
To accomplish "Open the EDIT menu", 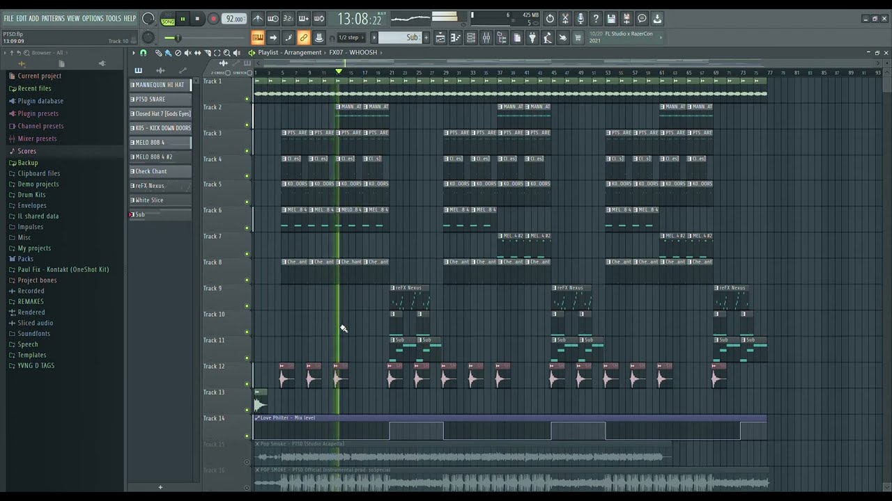I will 22,18.
